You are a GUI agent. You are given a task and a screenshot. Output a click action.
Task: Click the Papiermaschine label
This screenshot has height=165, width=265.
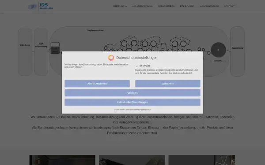click(x=95, y=30)
